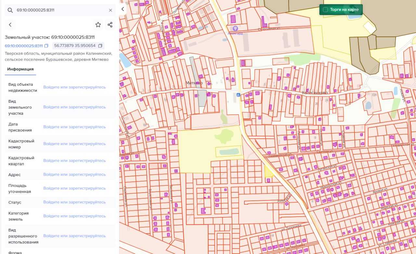416x254 pixels.
Task: Click the login link beside Адрес
Action: click(x=74, y=175)
